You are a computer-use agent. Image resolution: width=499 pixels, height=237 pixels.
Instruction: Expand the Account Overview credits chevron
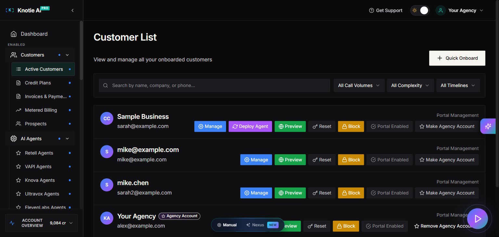coord(71,223)
